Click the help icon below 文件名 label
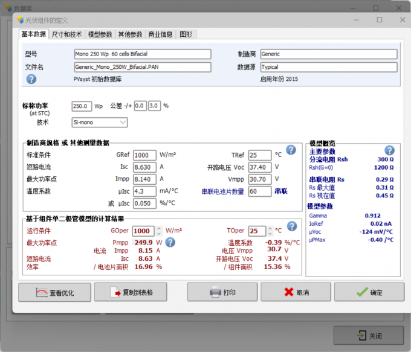The width and height of the screenshot is (411, 352). pos(31,79)
